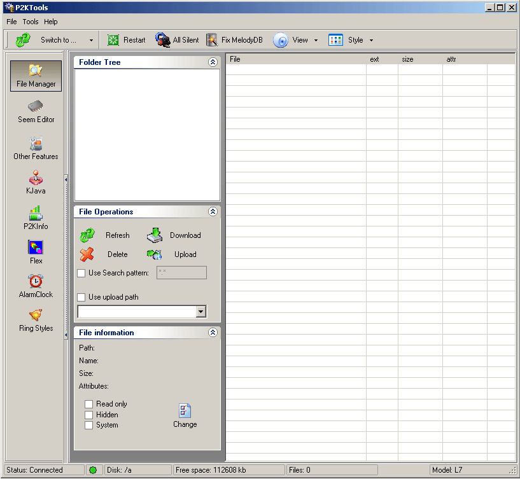Open the Flex sidebar tool

click(36, 251)
